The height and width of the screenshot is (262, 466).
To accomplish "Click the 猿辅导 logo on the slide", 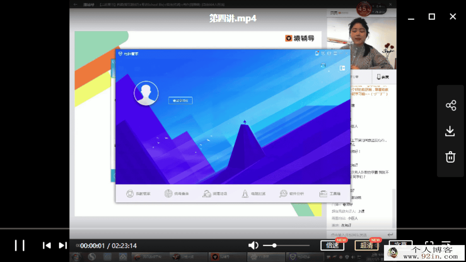I will tap(299, 38).
